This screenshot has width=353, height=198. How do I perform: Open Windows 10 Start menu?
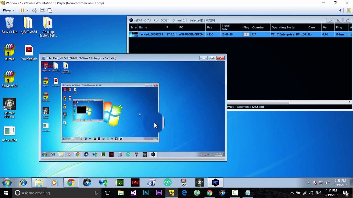(6, 193)
